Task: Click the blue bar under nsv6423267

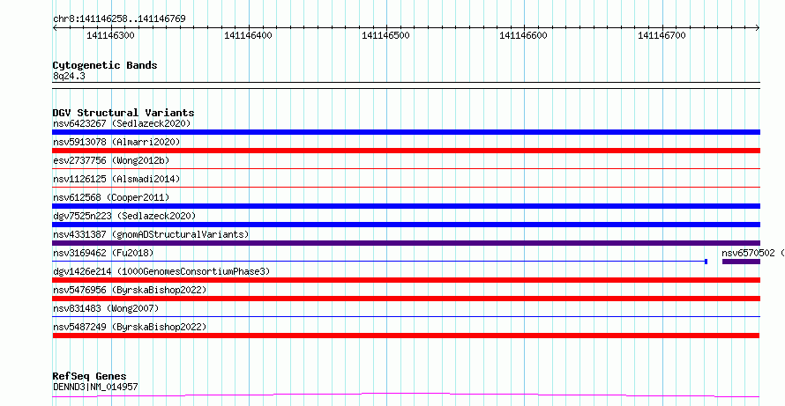Action: [406, 132]
